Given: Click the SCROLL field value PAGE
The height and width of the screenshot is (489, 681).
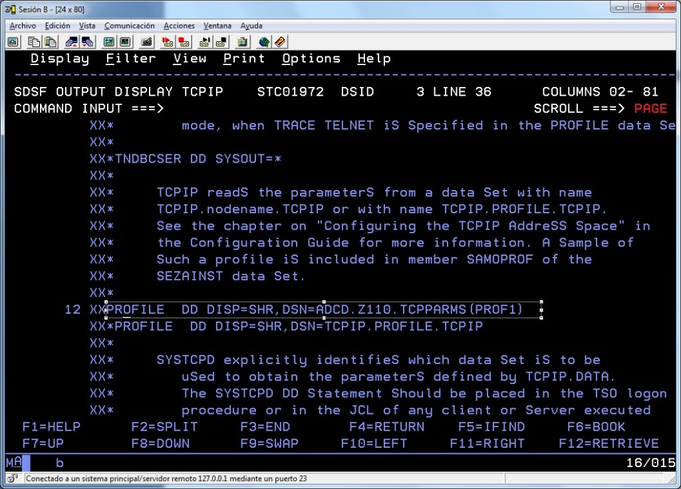Looking at the screenshot, I should click(650, 108).
